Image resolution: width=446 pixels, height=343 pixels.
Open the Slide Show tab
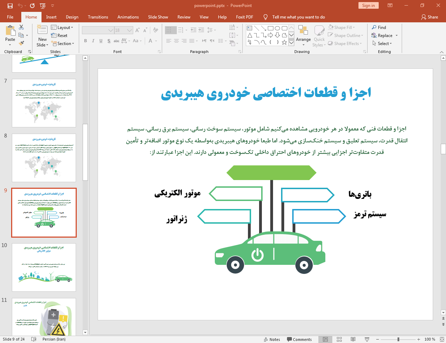coord(158,17)
